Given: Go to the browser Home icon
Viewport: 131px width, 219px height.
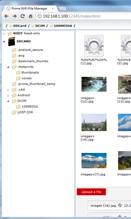Looking at the screenshot, I should click(x=31, y=16).
